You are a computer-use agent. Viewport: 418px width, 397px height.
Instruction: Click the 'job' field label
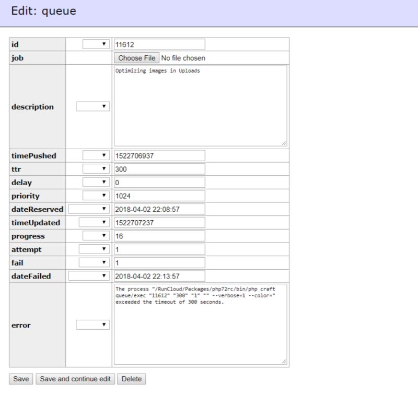coord(17,58)
